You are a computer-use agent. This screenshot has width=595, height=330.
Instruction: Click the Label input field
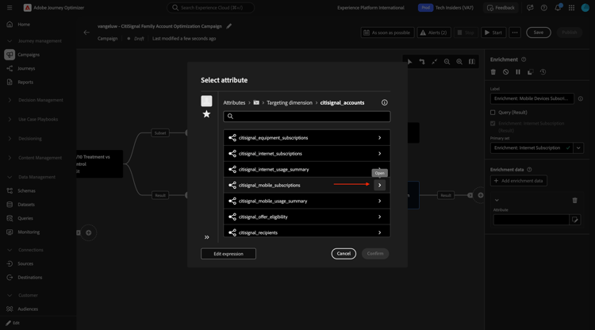[532, 98]
